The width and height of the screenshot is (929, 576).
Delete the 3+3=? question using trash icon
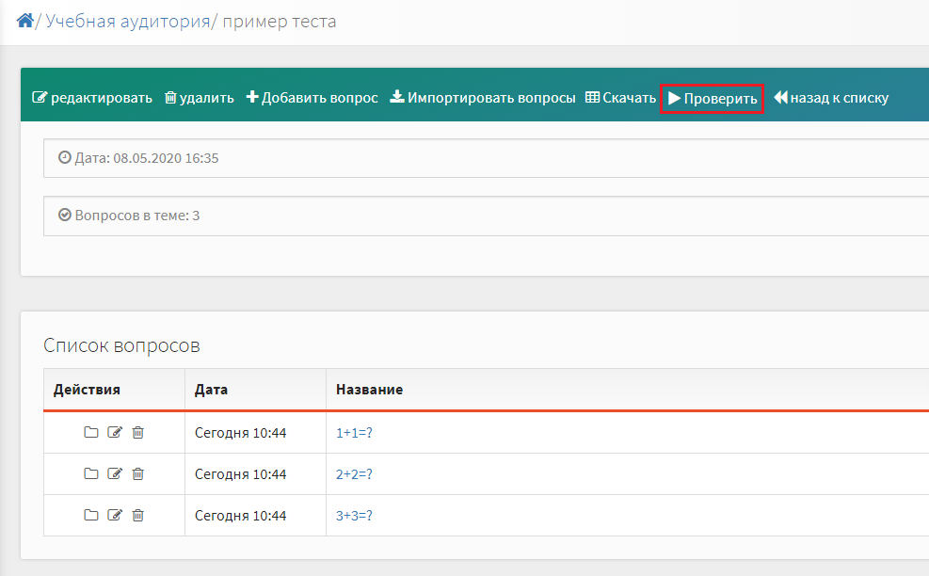(x=138, y=515)
